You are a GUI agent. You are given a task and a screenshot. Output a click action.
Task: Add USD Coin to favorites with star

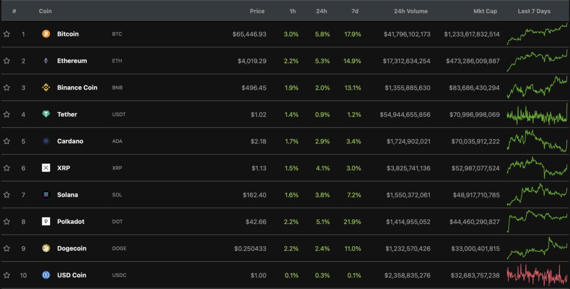[x=7, y=275]
